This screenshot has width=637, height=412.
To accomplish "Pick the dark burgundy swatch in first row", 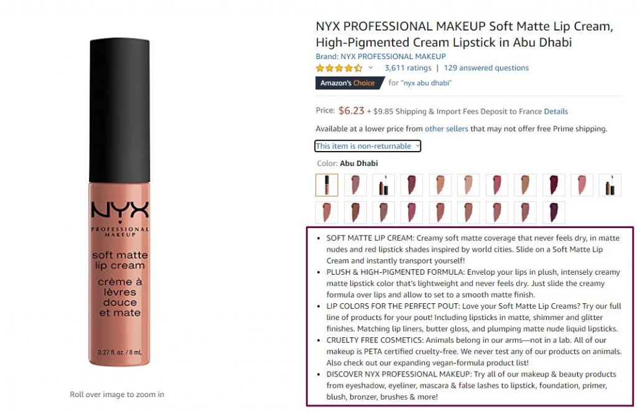I will click(x=554, y=185).
